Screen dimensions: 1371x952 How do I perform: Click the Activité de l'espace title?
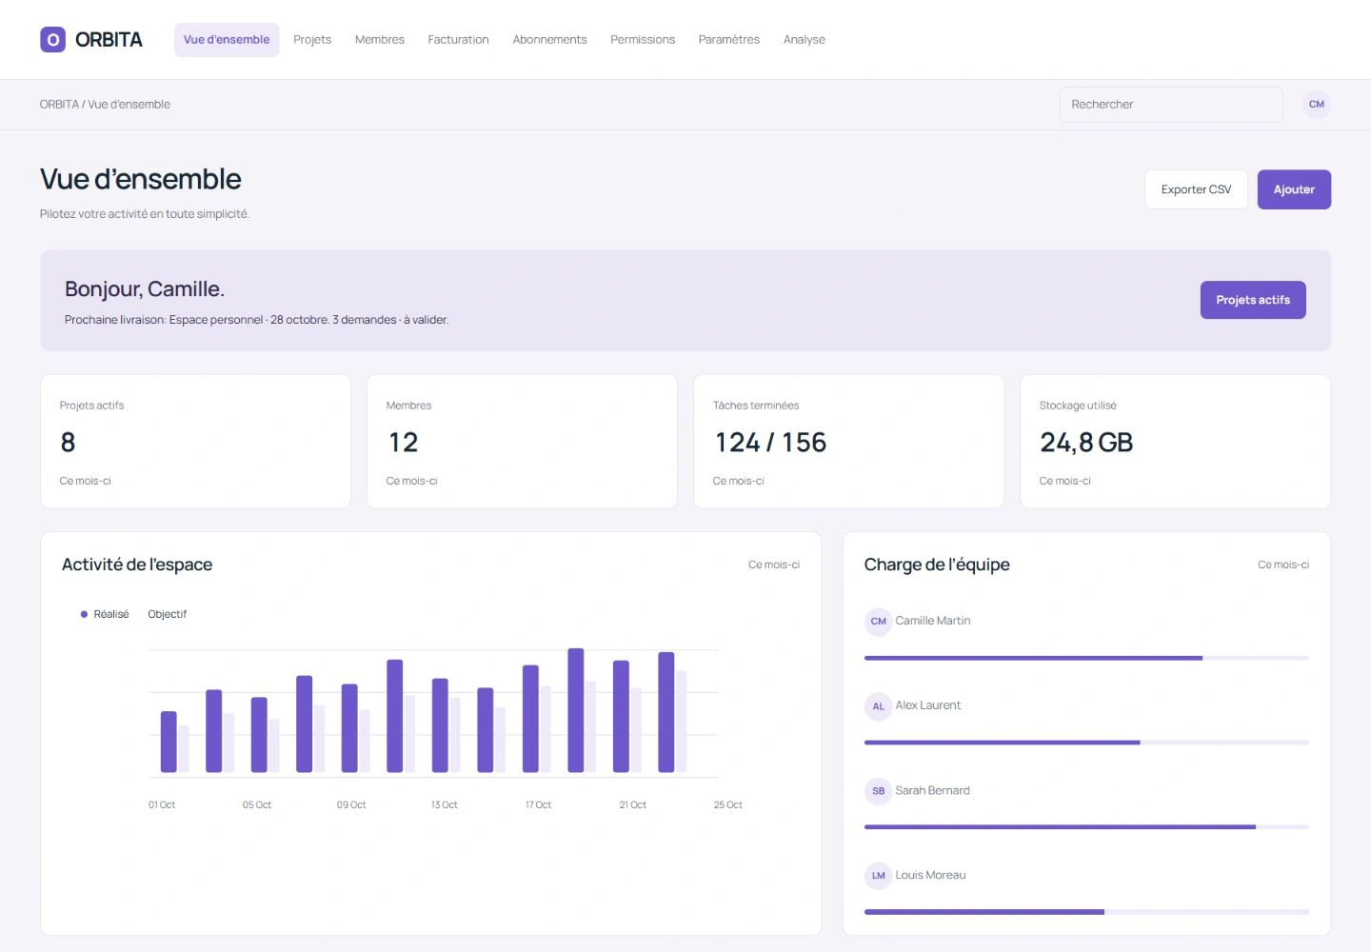coord(137,565)
